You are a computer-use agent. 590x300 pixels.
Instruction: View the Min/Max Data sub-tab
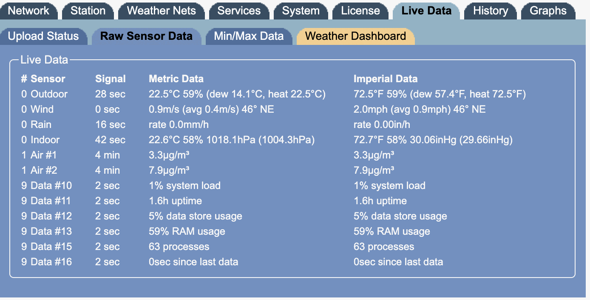pyautogui.click(x=249, y=36)
